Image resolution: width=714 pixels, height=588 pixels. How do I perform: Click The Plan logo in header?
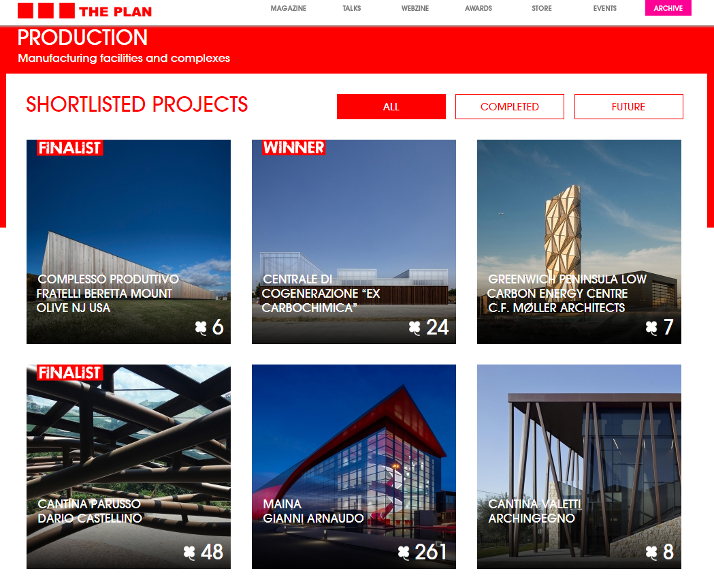[x=84, y=11]
